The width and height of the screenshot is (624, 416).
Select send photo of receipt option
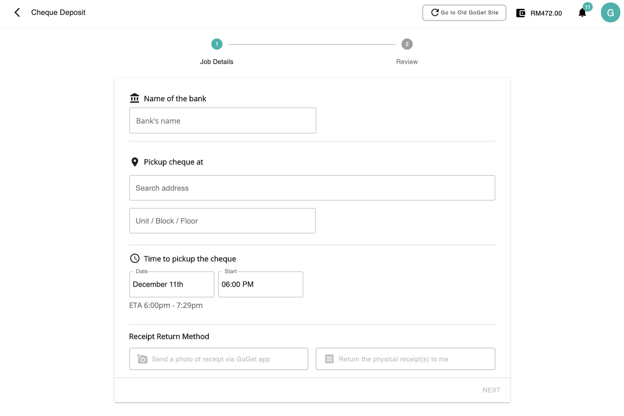[218, 359]
